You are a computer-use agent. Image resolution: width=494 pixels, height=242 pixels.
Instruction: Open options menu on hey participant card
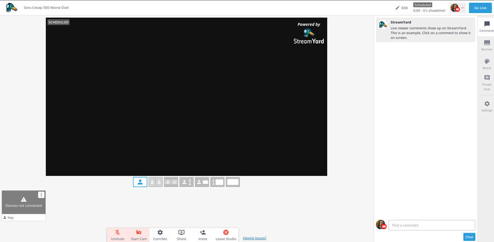pos(41,195)
